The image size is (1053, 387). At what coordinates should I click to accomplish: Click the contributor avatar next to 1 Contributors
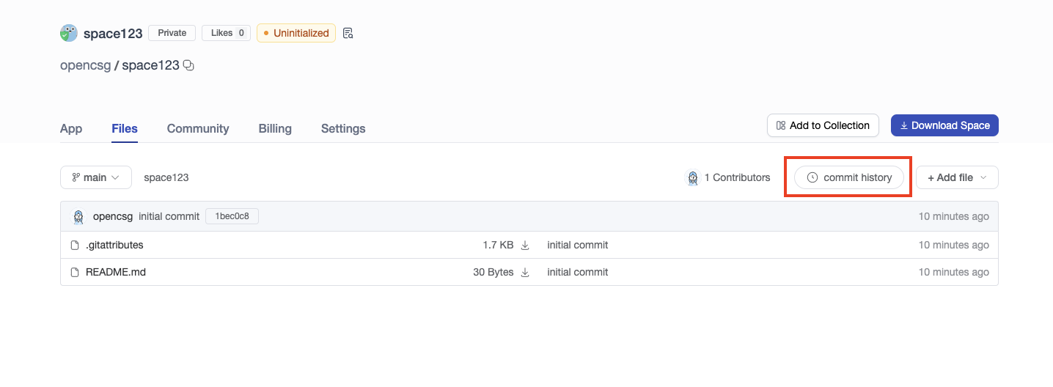(x=693, y=177)
